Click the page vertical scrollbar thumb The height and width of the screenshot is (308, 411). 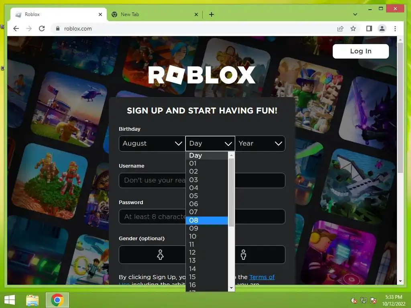tap(400, 108)
